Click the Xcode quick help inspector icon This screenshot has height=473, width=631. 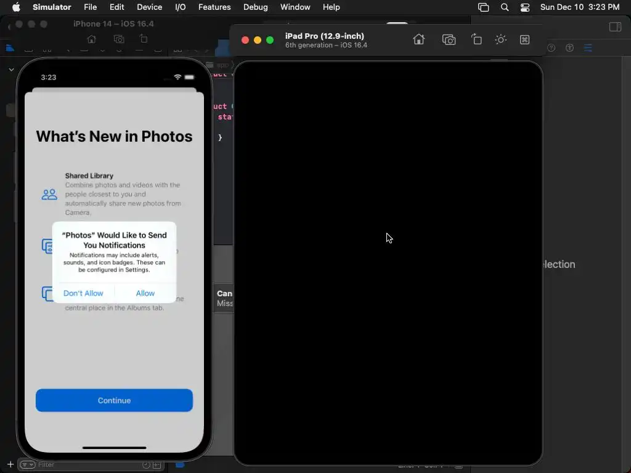[x=552, y=48]
